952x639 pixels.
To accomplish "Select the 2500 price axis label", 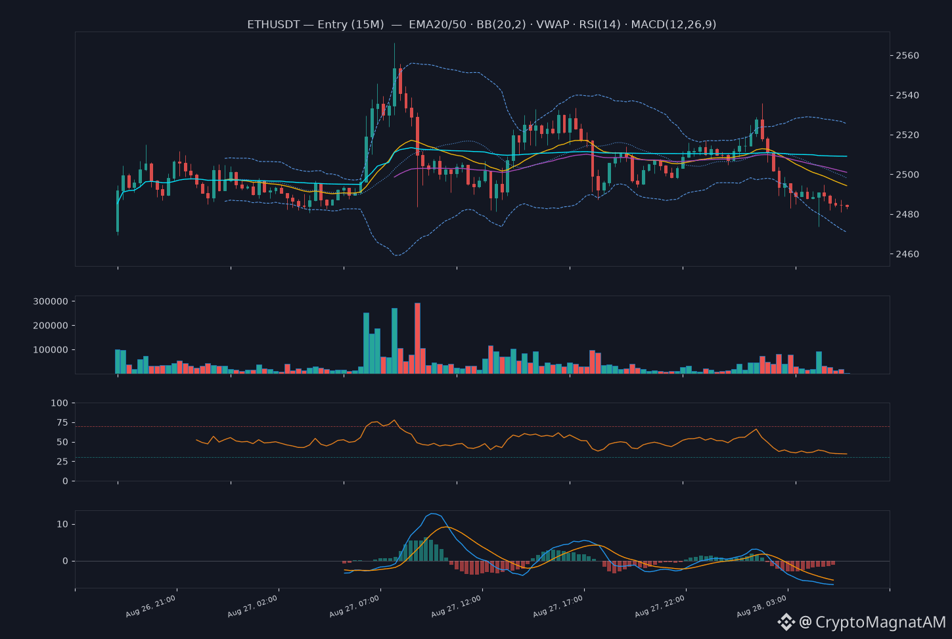I will click(x=907, y=175).
